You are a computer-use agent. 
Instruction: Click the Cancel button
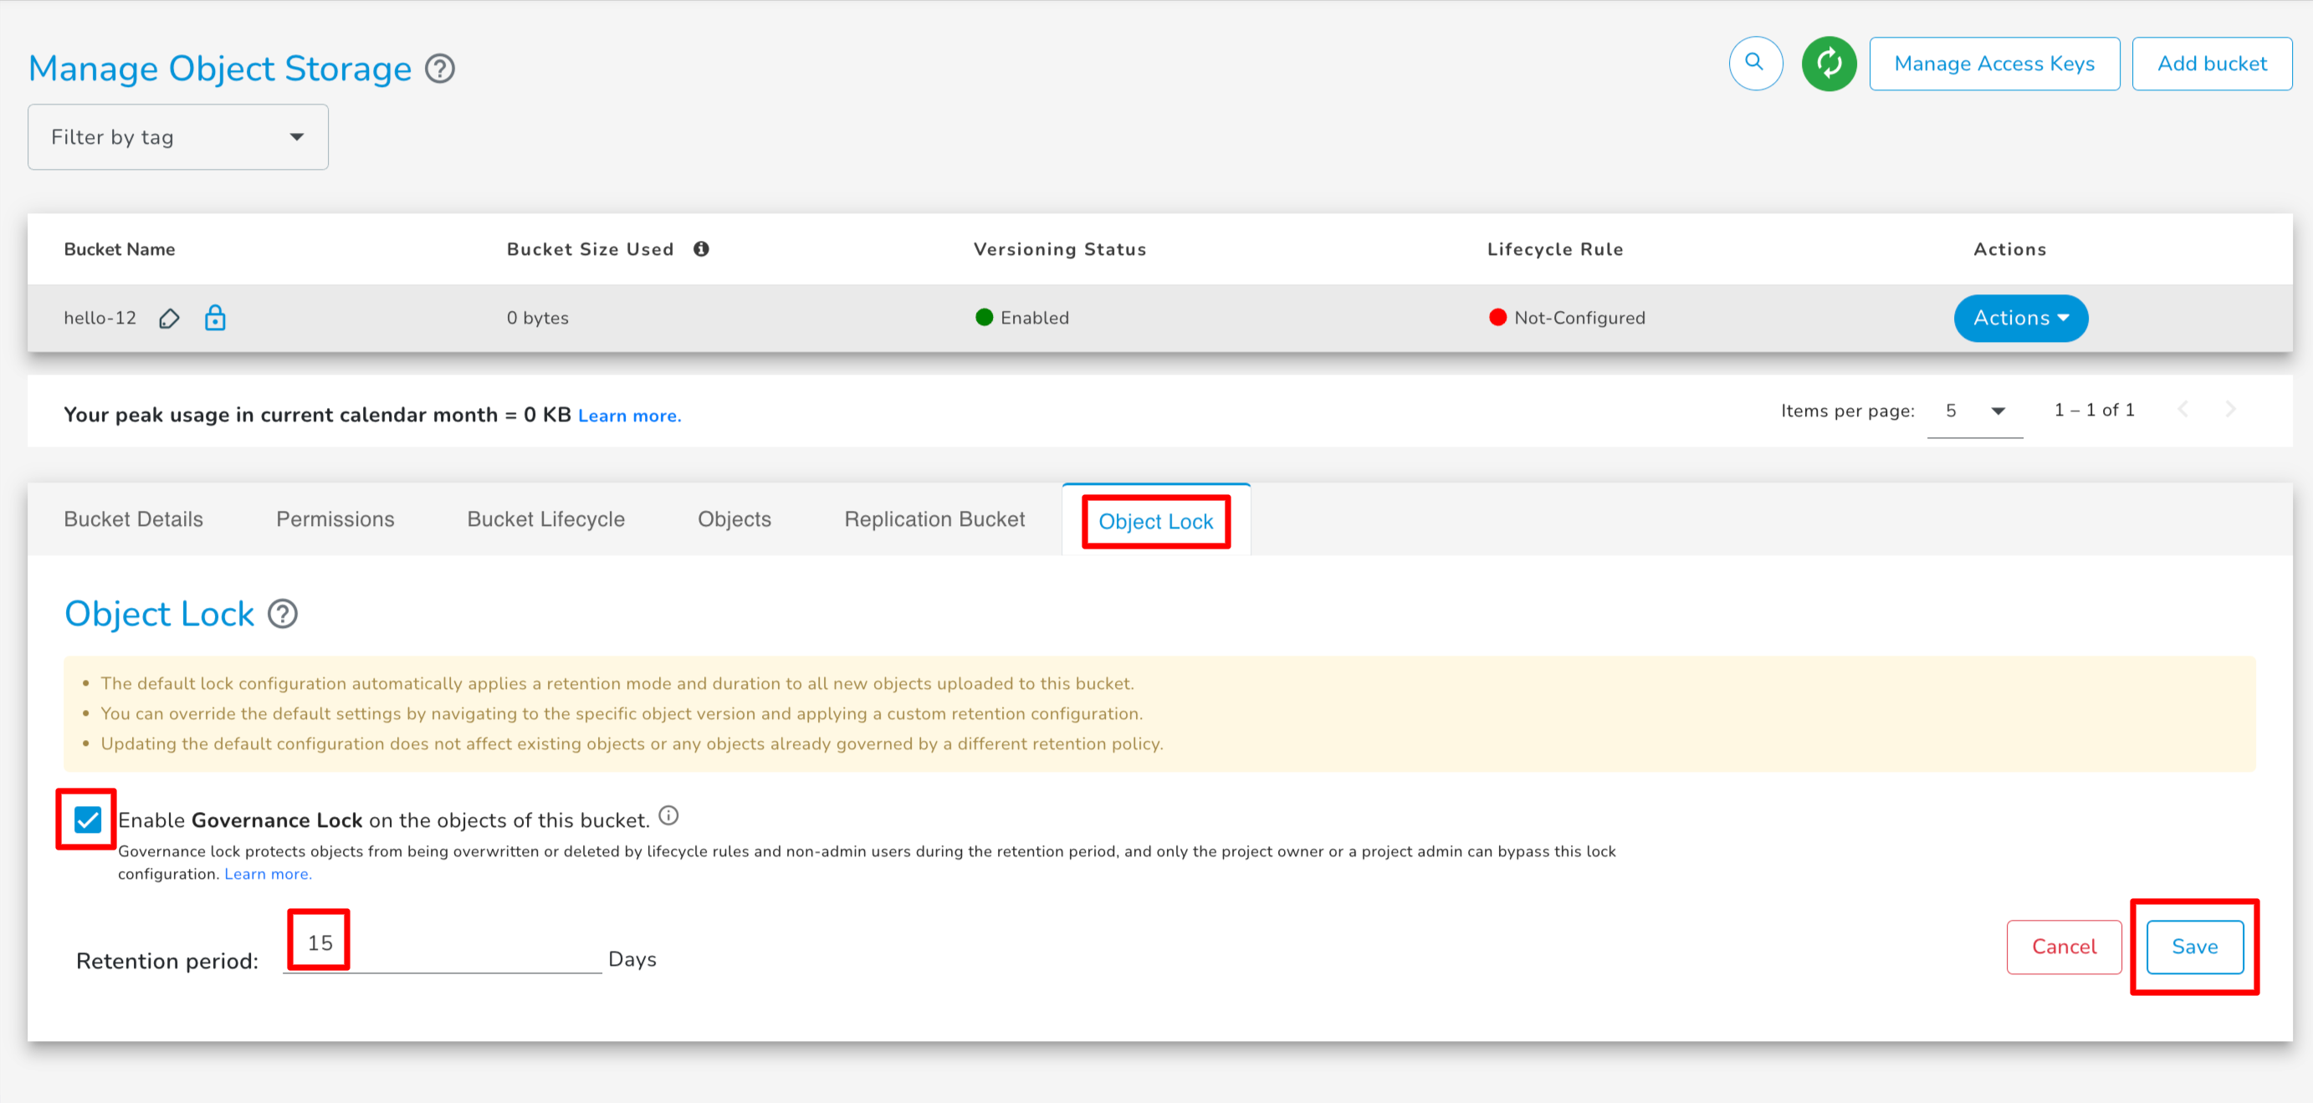tap(2064, 946)
